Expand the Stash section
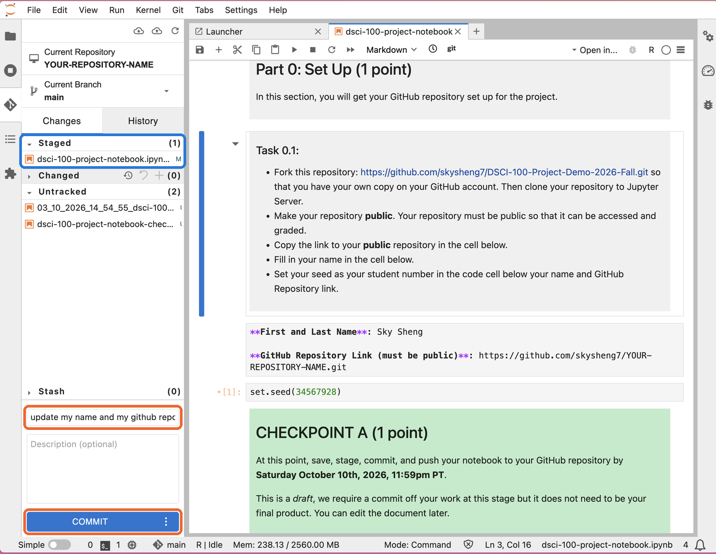This screenshot has width=716, height=554. click(30, 392)
